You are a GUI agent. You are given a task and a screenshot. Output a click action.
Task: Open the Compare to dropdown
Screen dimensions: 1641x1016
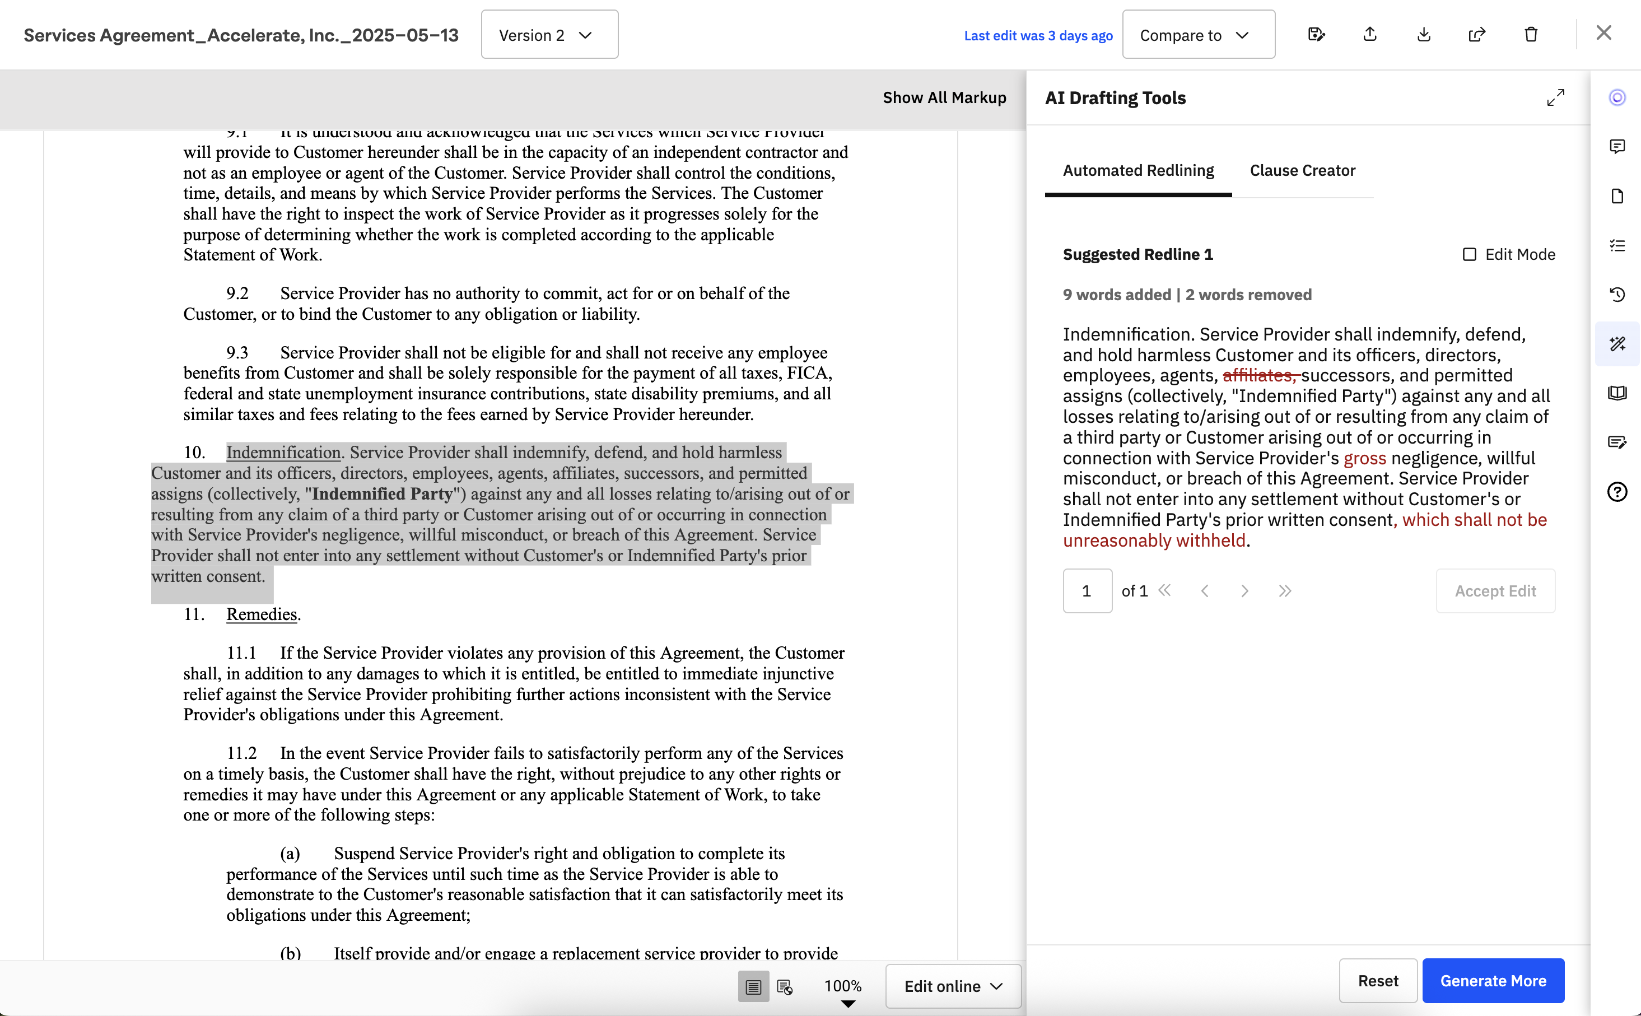coord(1197,35)
